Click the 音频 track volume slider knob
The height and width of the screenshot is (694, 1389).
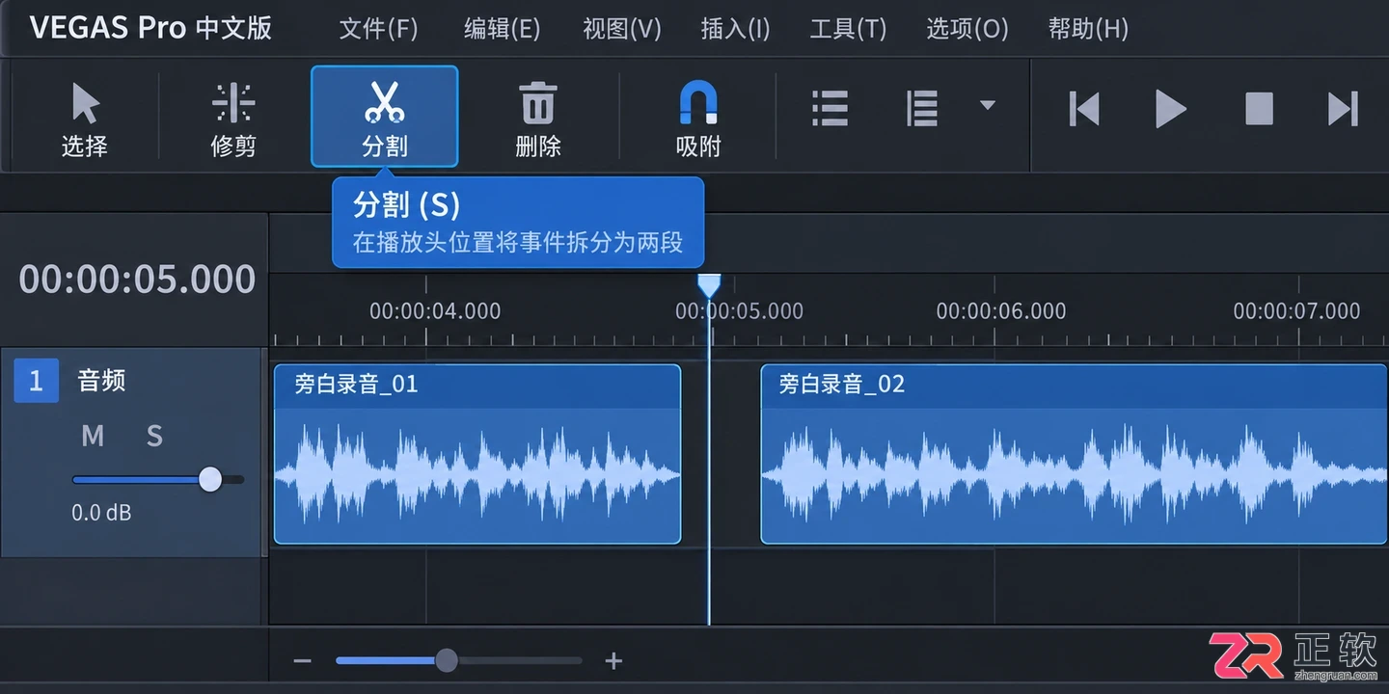[210, 479]
